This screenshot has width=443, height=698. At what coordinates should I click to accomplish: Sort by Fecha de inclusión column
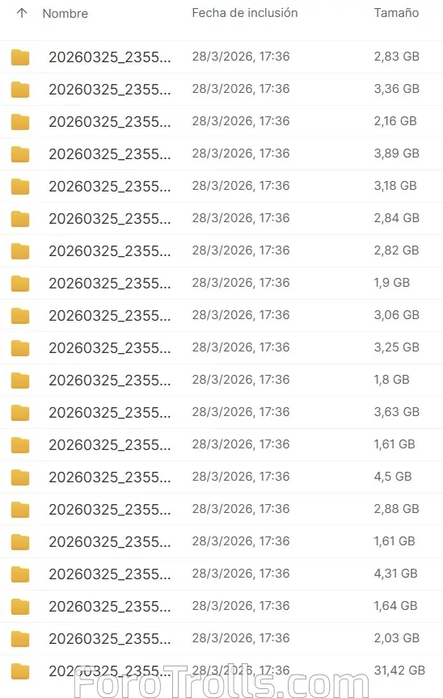pyautogui.click(x=245, y=13)
